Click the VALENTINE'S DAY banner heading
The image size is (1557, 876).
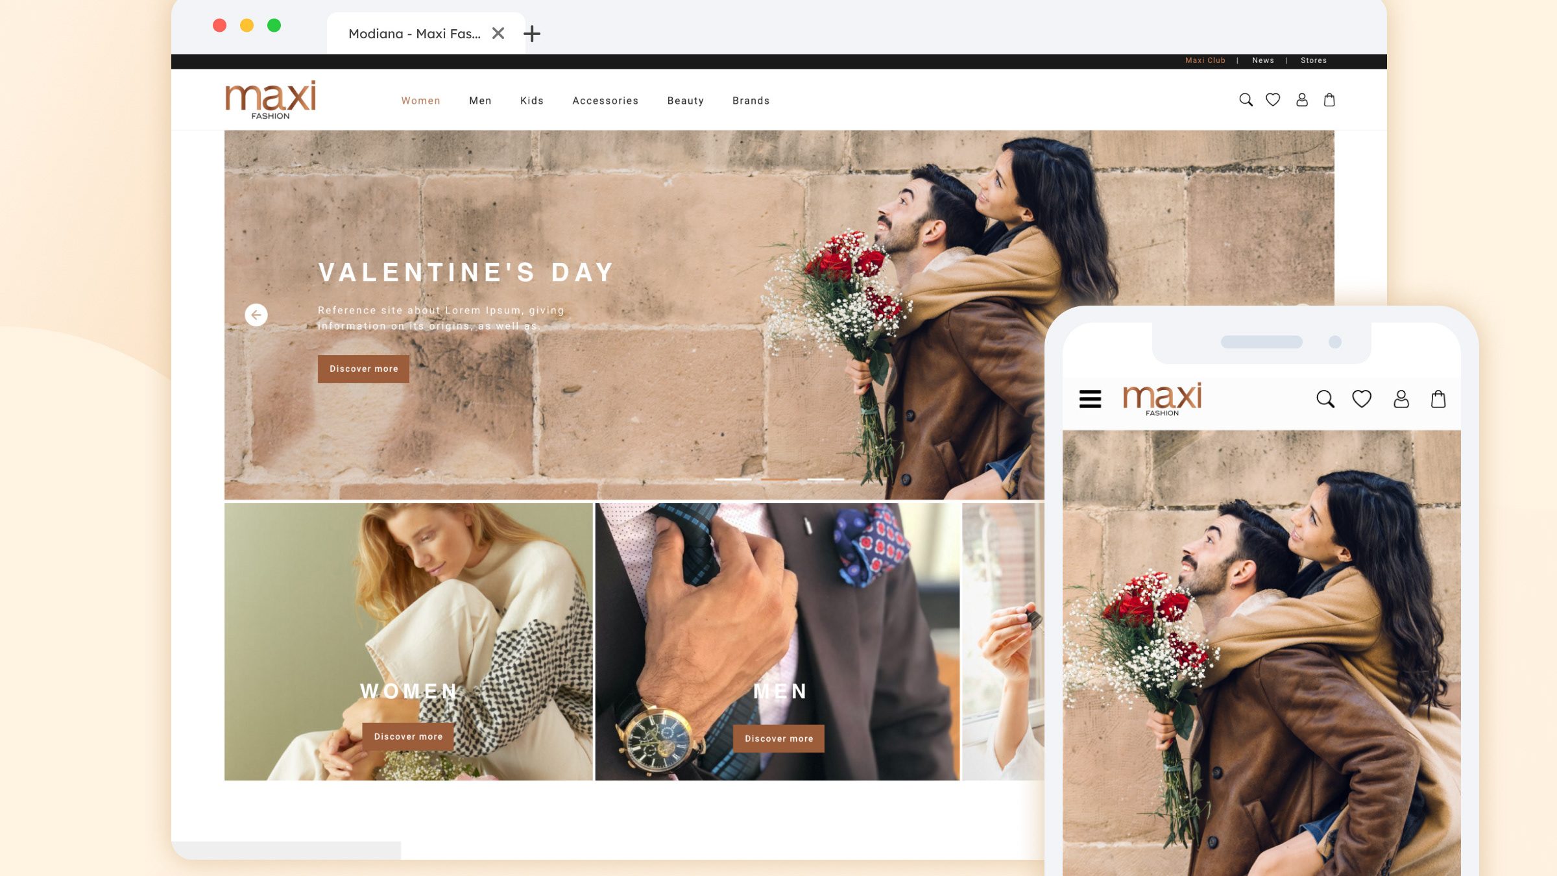click(x=466, y=273)
